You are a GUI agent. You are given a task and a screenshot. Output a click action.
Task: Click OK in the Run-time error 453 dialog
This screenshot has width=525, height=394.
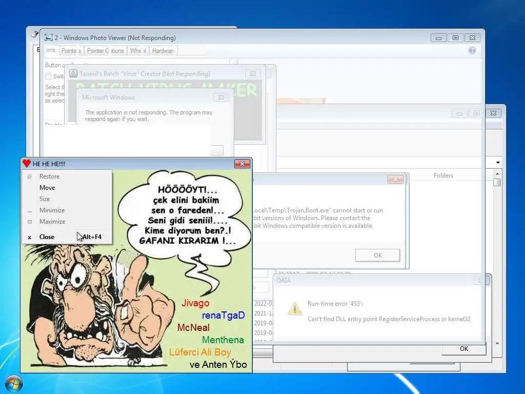pyautogui.click(x=463, y=349)
